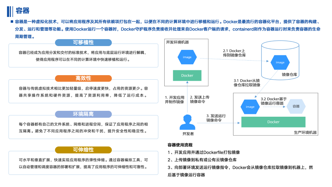The image size is (332, 187).
Task: Click the label 2. 发送上传镜像命令
Action: tap(200, 99)
